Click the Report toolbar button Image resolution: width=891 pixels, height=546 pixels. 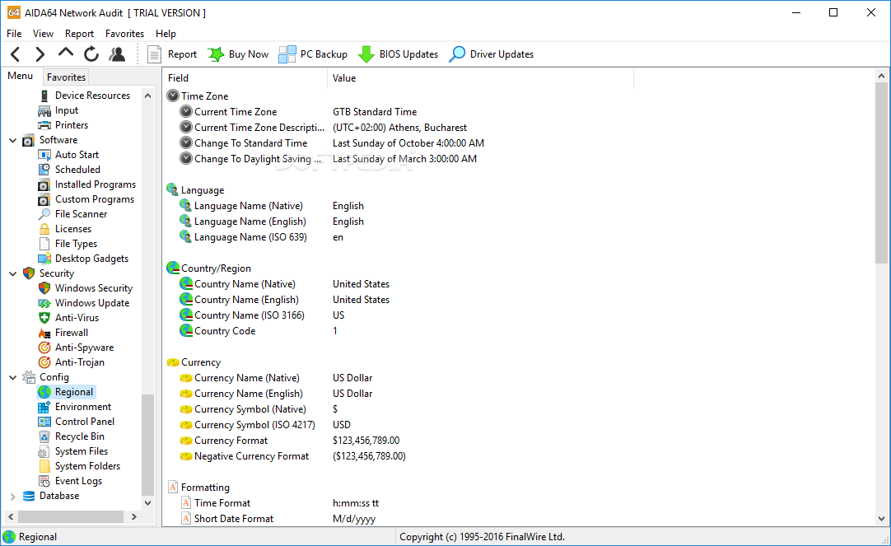(172, 54)
